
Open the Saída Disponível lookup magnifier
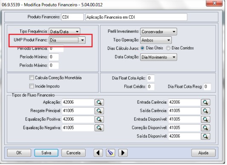coord(206,136)
